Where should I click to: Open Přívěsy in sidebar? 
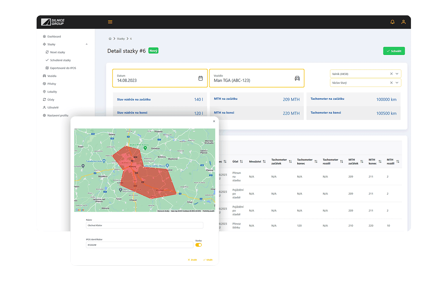(x=49, y=84)
